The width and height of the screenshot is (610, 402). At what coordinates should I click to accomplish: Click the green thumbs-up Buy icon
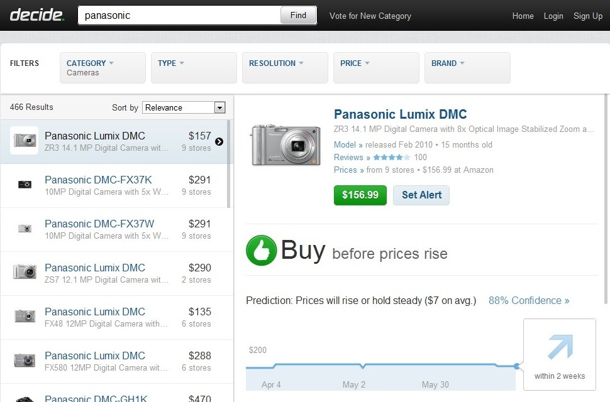[x=262, y=251]
